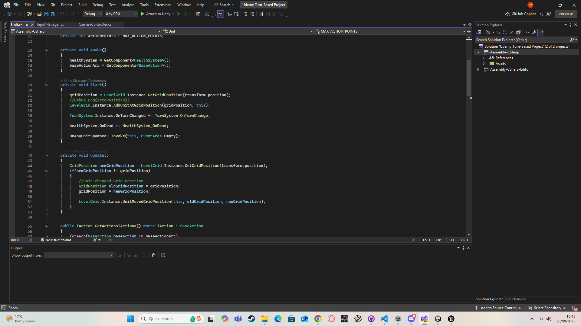
Task: Save the current file with the Save icon
Action: [x=46, y=14]
